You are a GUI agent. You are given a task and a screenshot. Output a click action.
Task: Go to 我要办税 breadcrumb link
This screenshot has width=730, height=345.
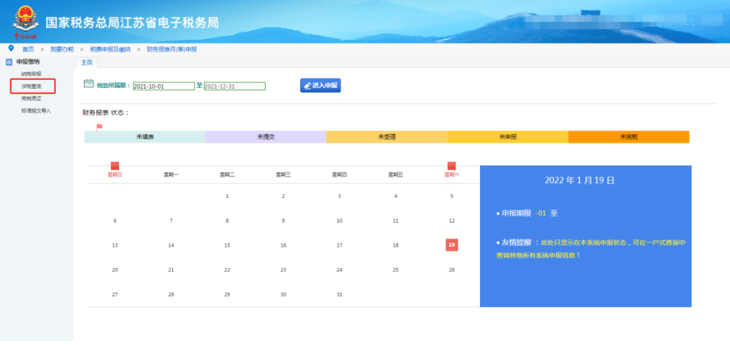61,49
